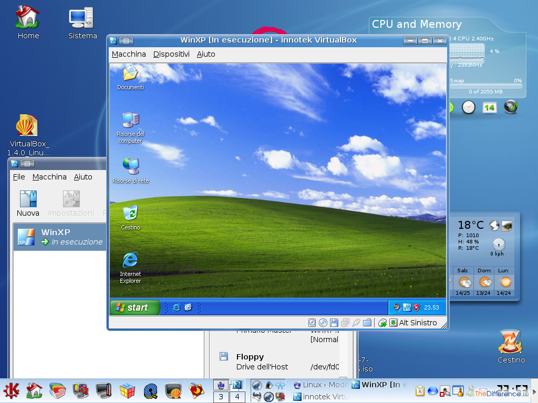Select the WinXP virtual machine entry
The height and width of the screenshot is (403, 538).
pos(60,237)
